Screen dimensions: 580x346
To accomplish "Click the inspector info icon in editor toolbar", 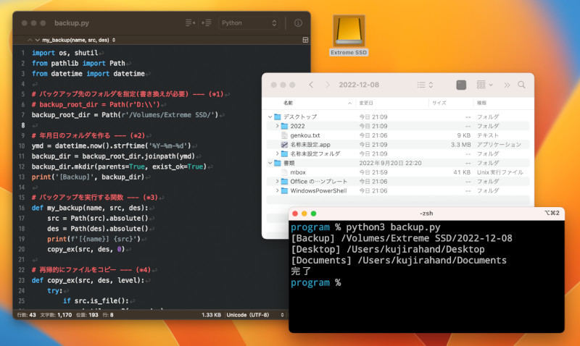I will tap(298, 23).
